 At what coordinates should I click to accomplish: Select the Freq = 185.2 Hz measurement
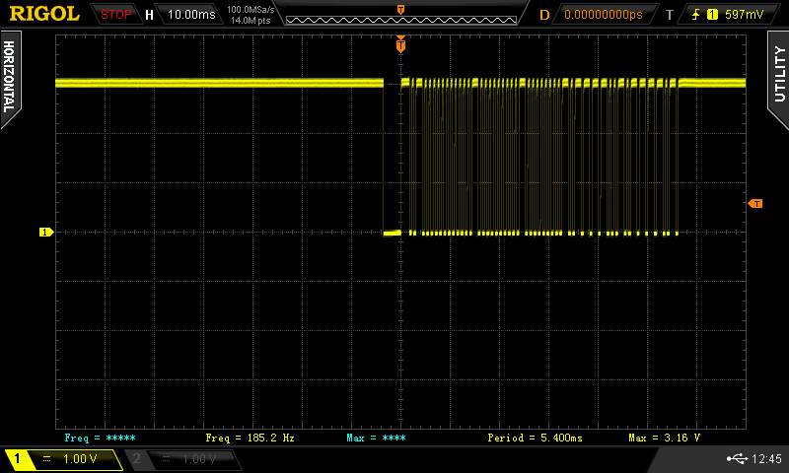click(x=250, y=437)
